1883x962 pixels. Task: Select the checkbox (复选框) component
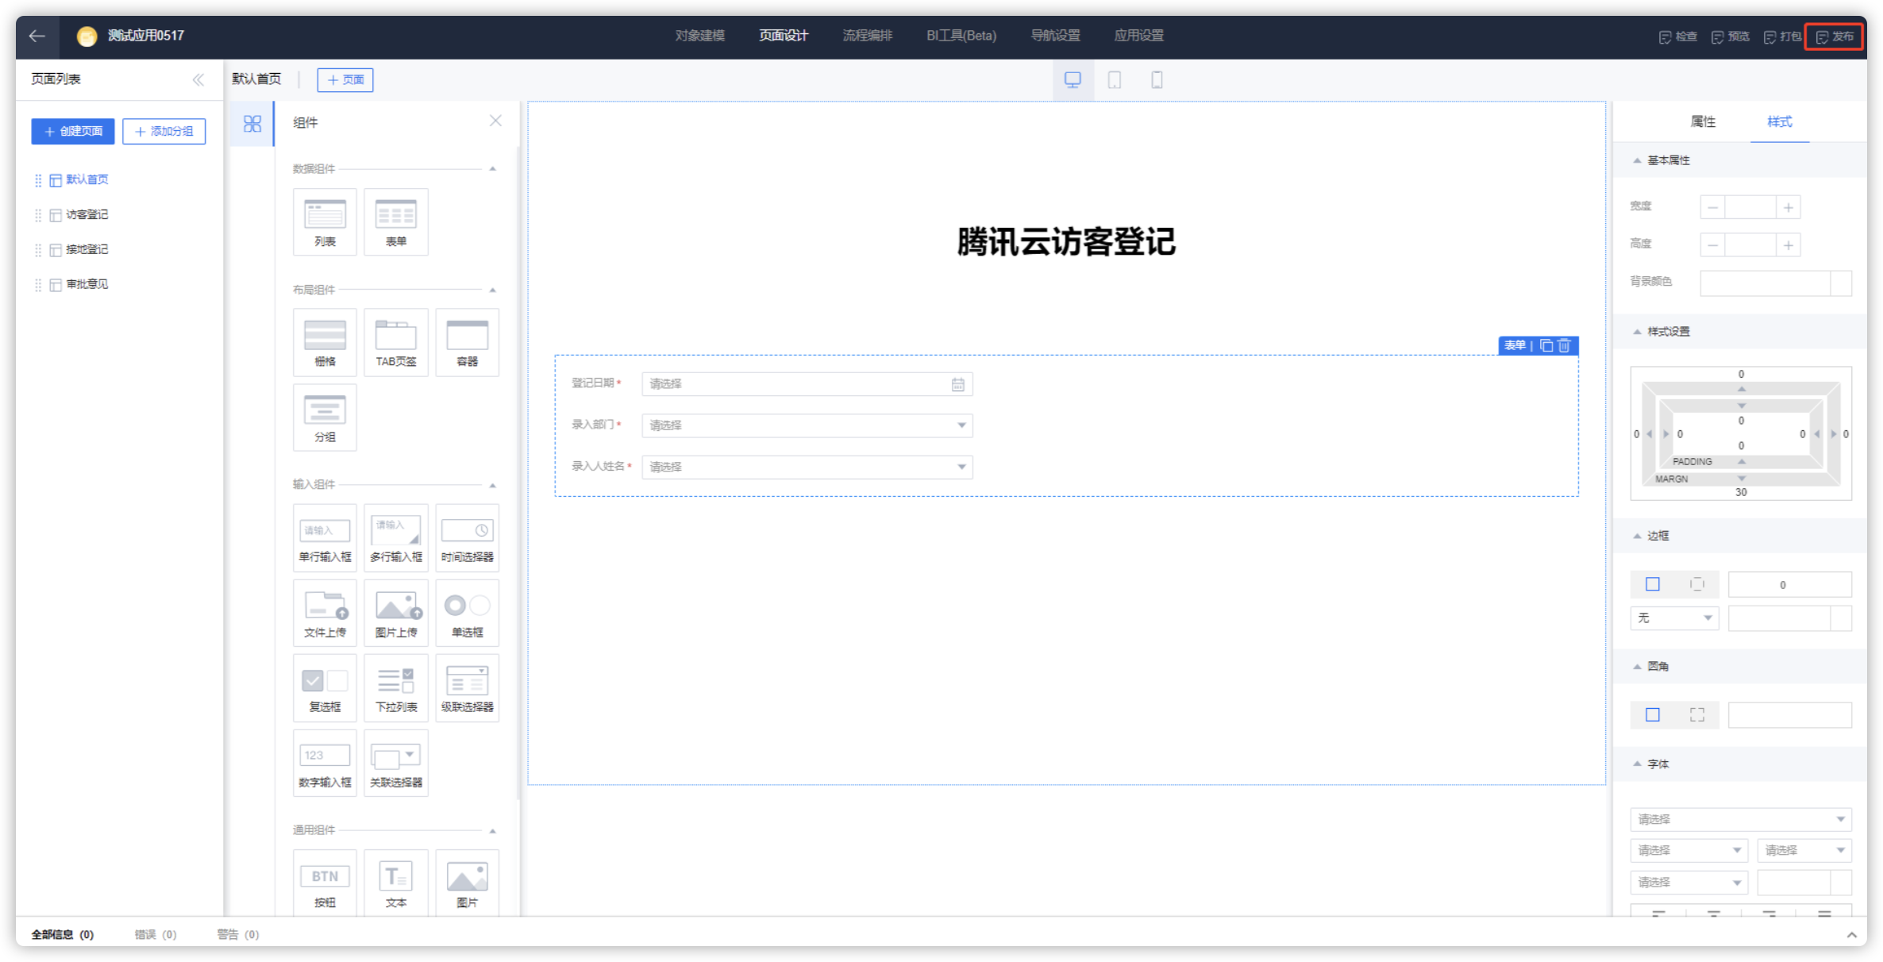(325, 687)
